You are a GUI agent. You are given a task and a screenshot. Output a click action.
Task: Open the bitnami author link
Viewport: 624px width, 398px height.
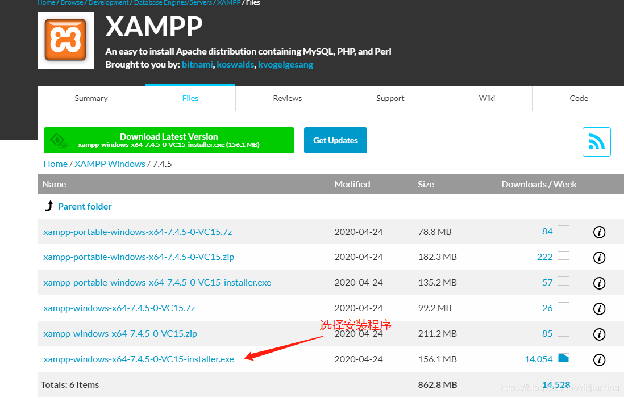[197, 64]
